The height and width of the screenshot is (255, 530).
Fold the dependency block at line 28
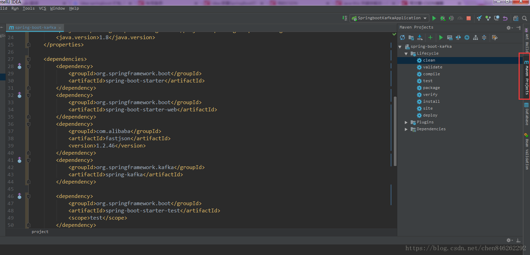(x=28, y=66)
